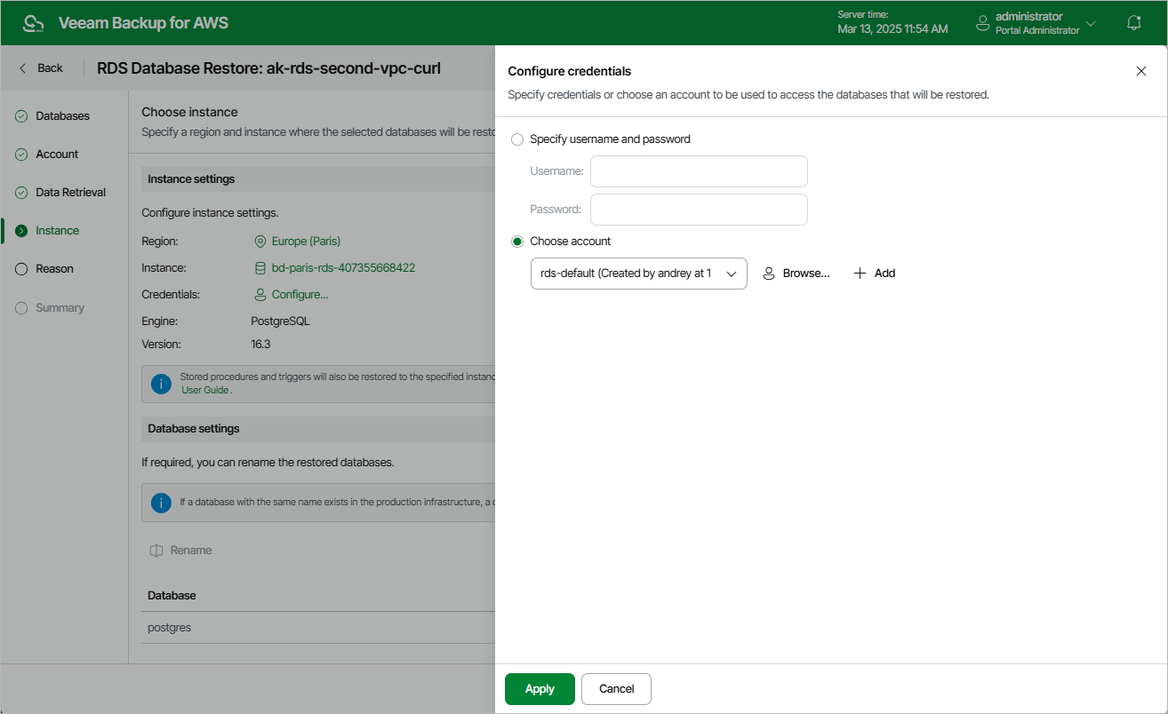Click the Instance current-step arrow icon

21,231
